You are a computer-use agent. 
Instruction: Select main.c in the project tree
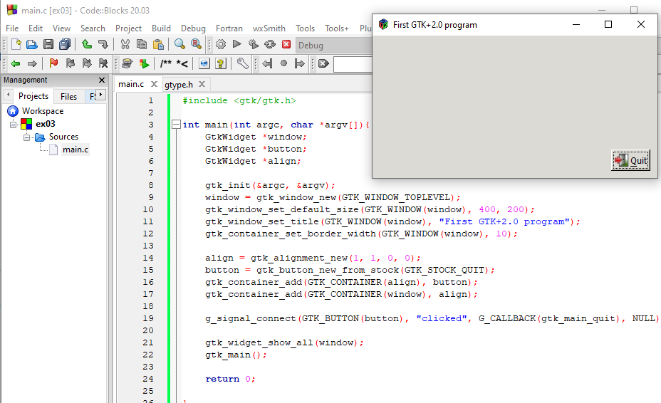pos(76,150)
